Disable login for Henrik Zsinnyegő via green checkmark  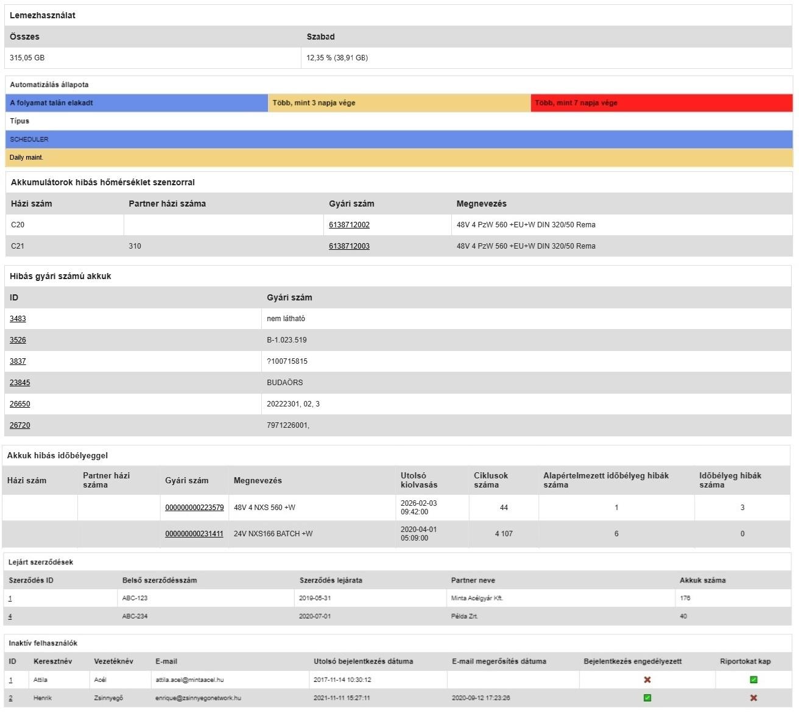[647, 698]
